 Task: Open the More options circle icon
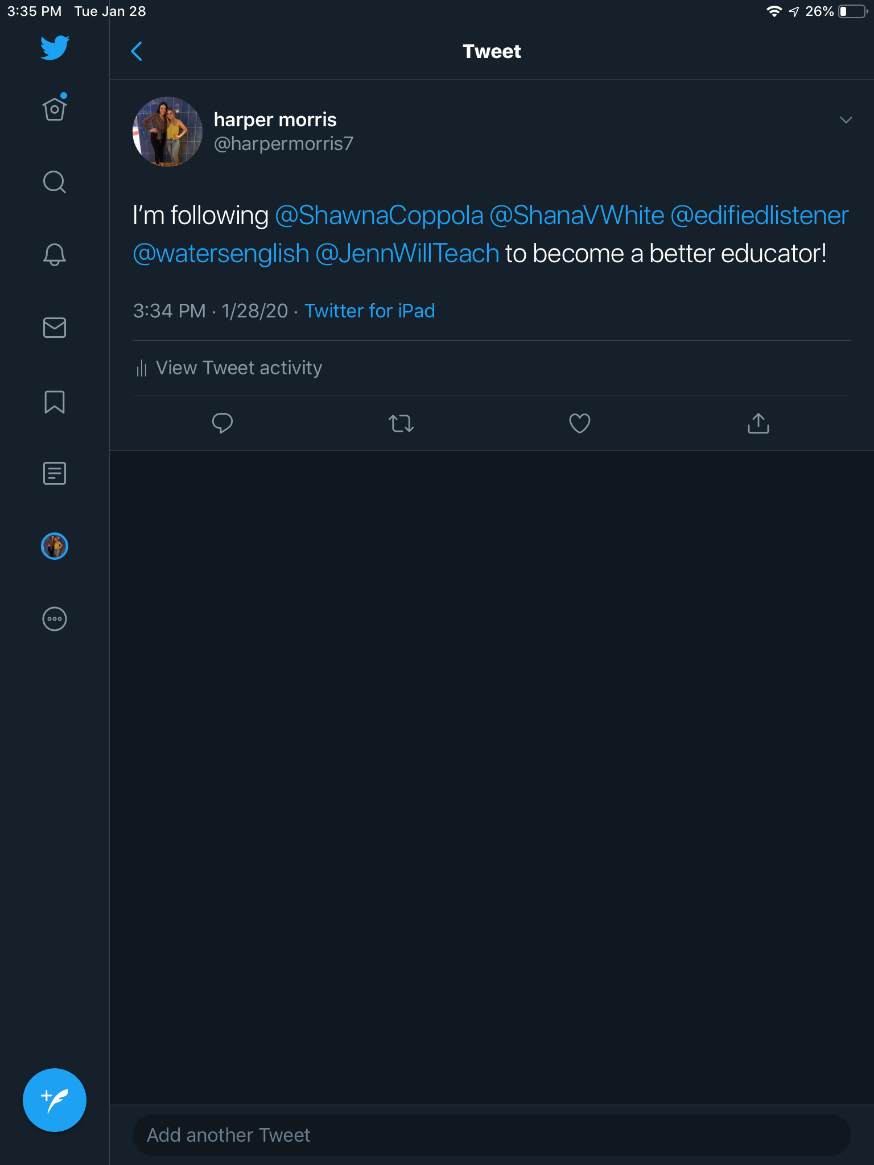(x=55, y=619)
